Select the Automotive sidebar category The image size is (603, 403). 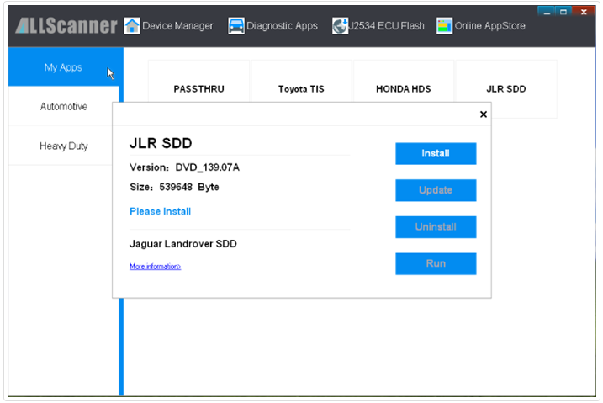[63, 107]
